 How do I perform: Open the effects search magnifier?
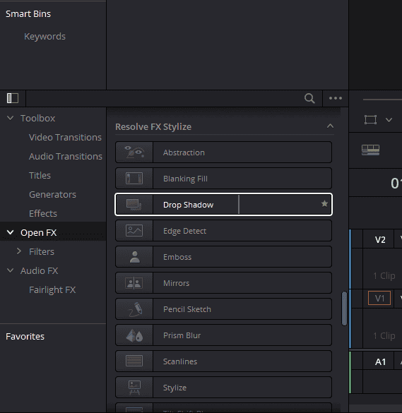click(309, 98)
